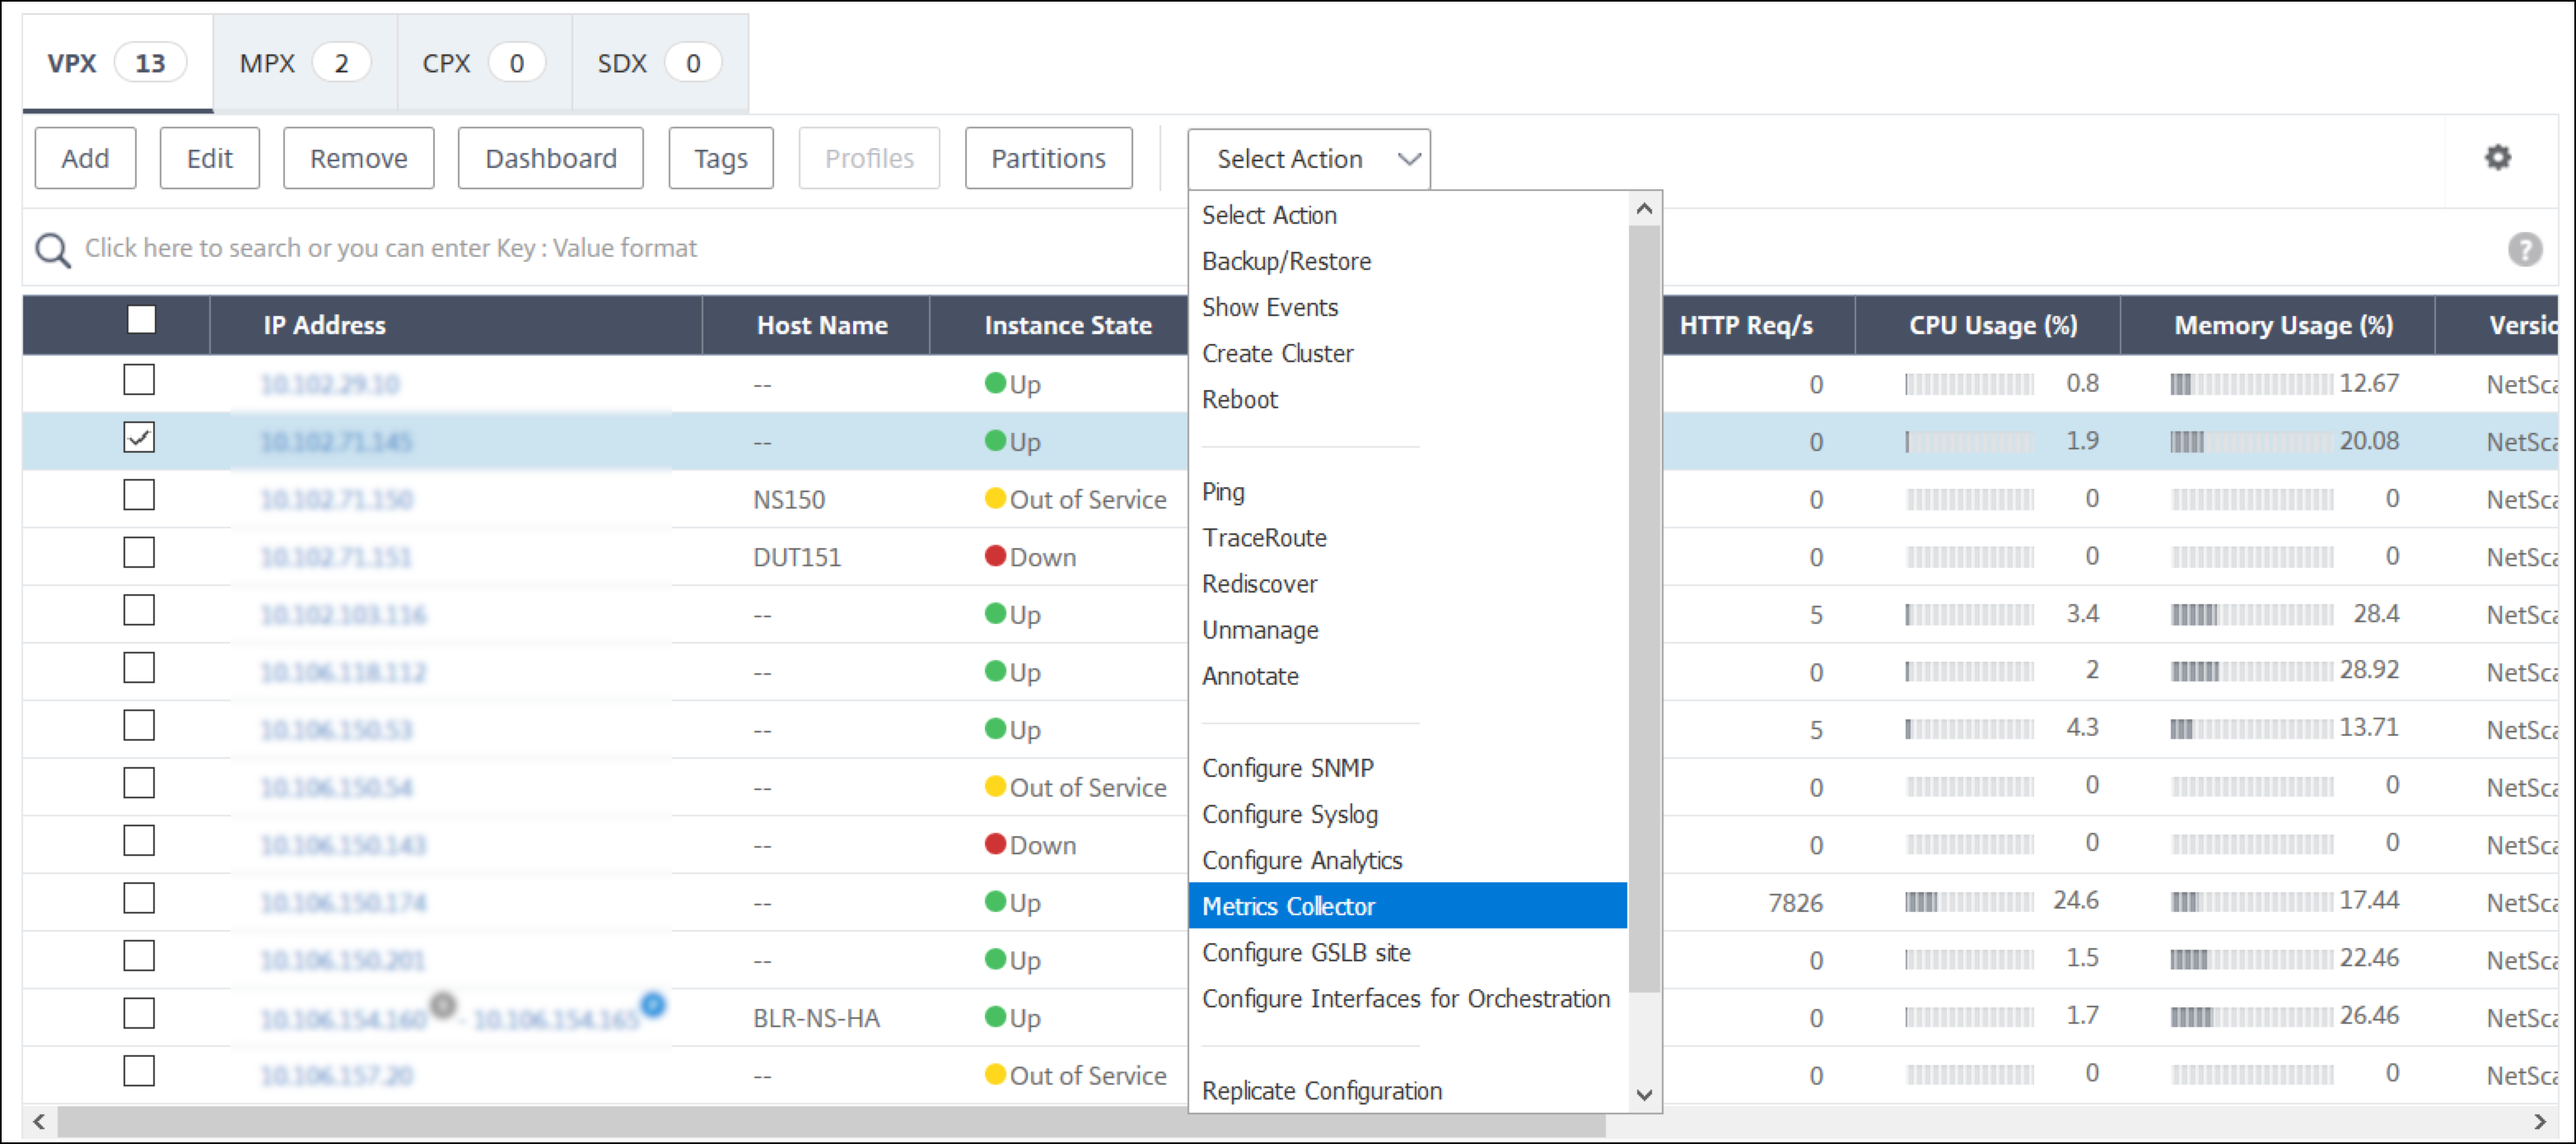Click the gray HA badge on 10.106.154.160
Viewport: 2576px width, 1144px height.
pos(443,1003)
